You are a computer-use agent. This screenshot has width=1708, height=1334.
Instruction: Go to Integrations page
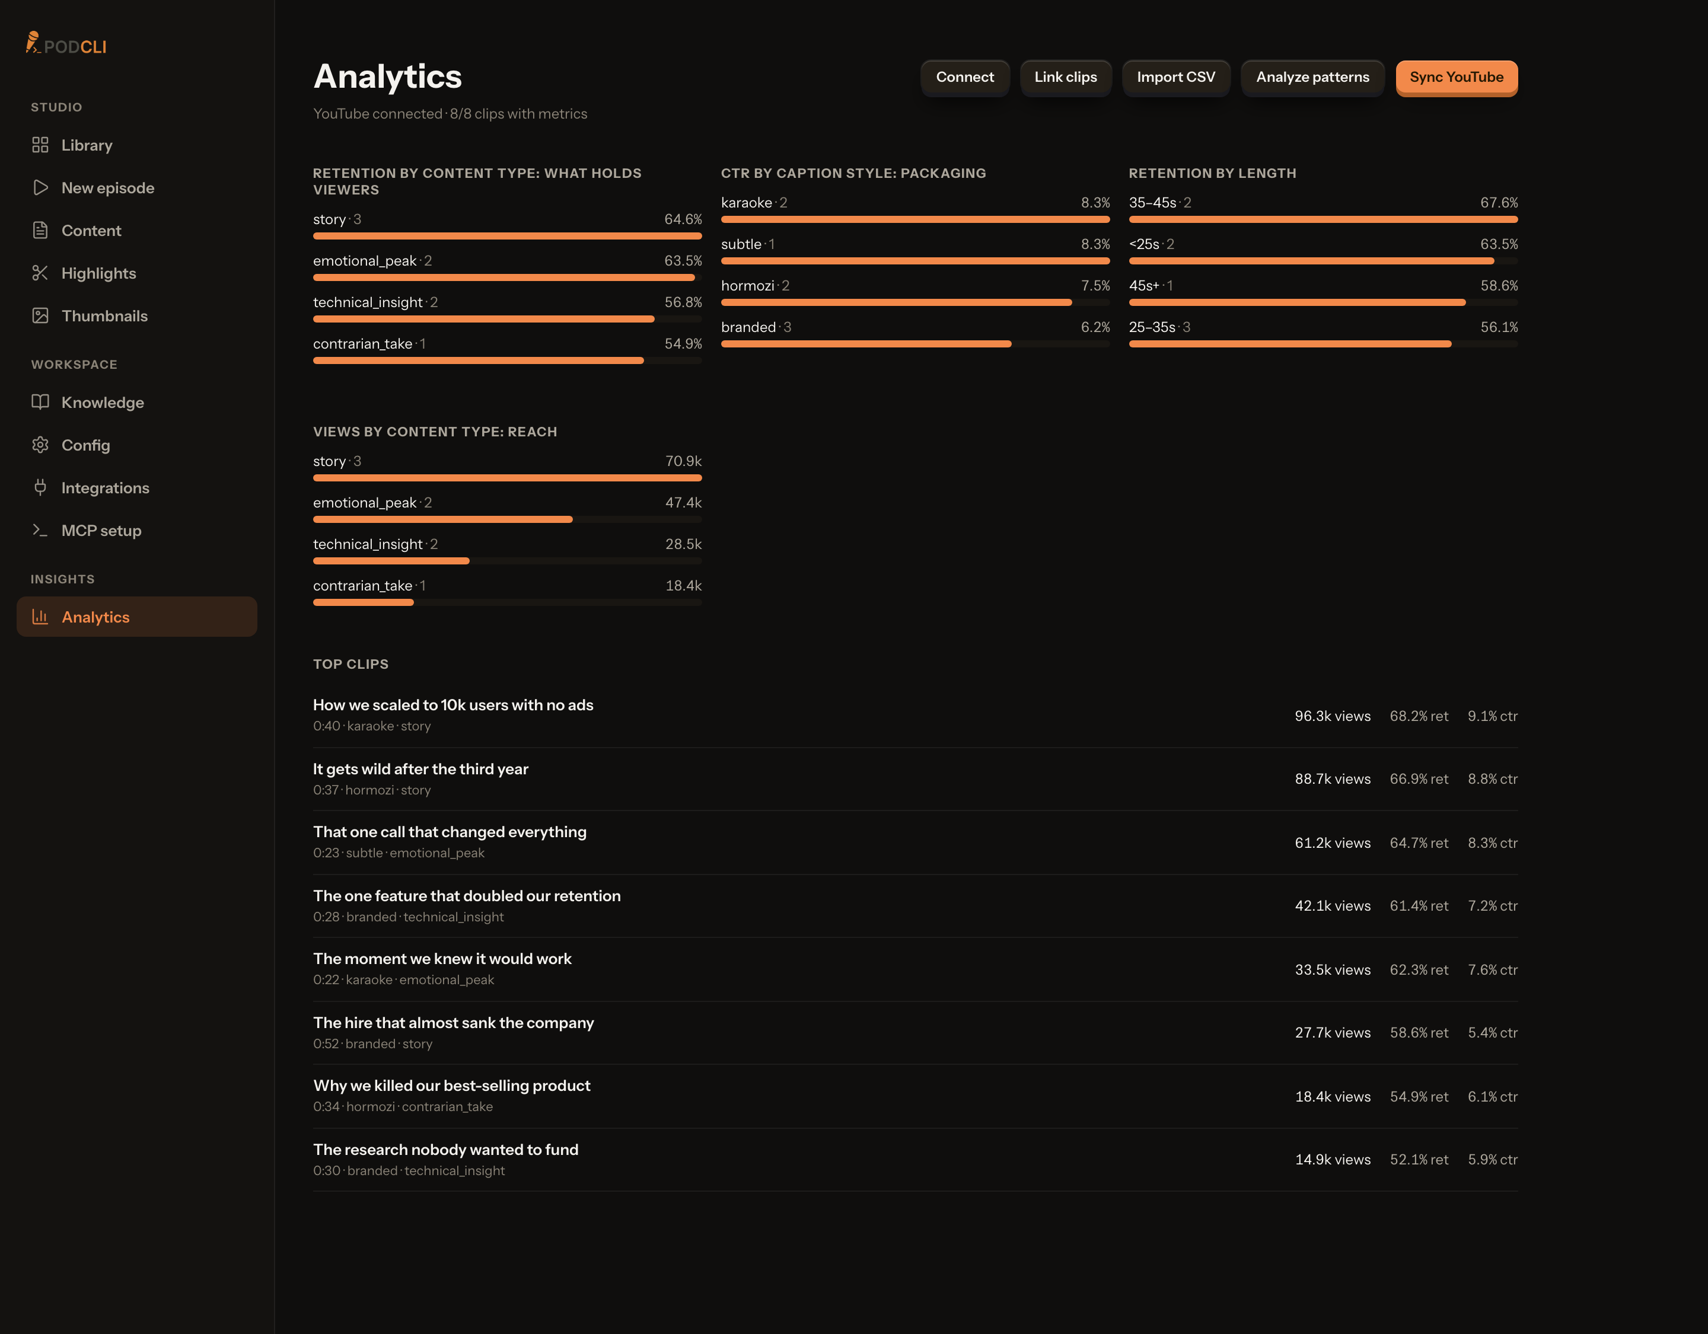[x=137, y=488]
